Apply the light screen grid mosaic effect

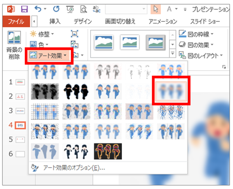tap(45, 111)
